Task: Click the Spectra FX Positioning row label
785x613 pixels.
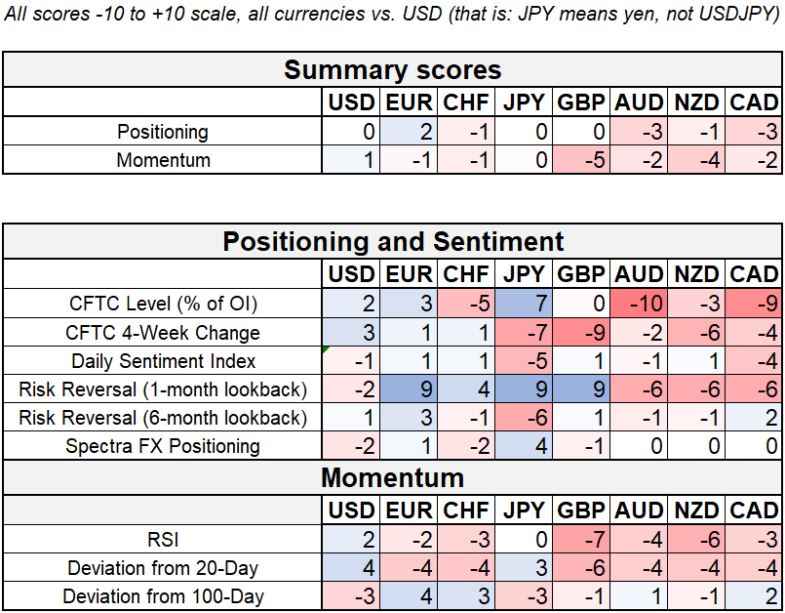Action: 163,446
